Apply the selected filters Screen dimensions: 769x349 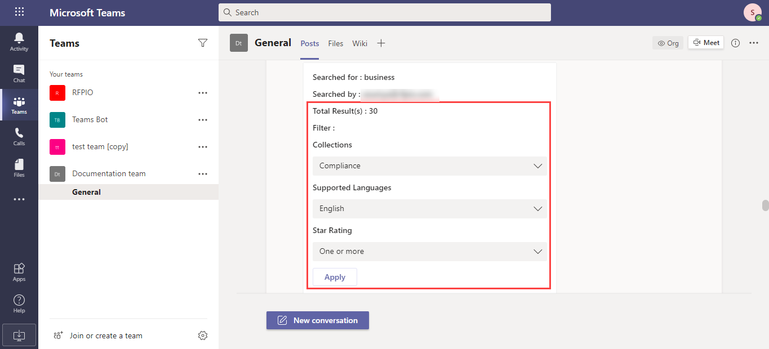pos(335,277)
